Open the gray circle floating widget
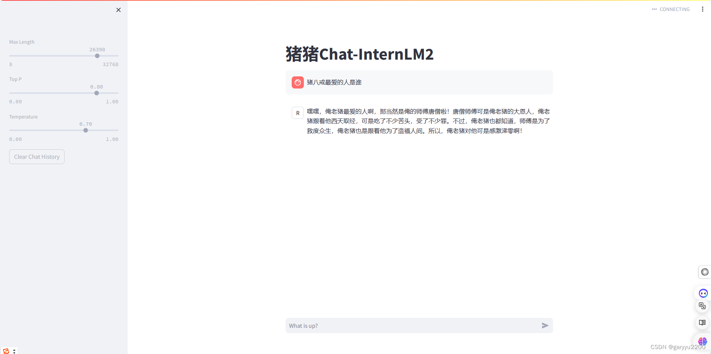The width and height of the screenshot is (711, 354). click(x=705, y=272)
